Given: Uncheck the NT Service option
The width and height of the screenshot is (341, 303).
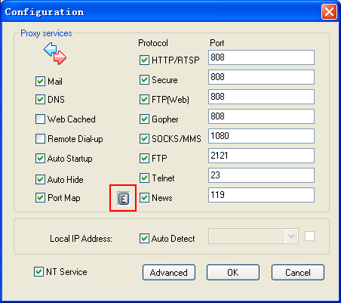Looking at the screenshot, I should pos(38,271).
